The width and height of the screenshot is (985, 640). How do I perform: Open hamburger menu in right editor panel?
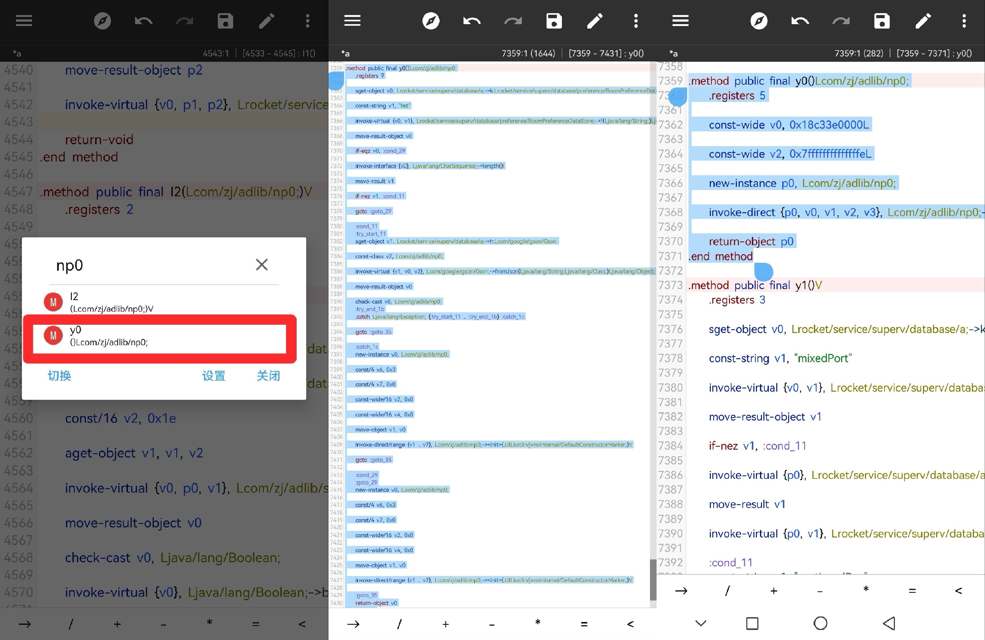680,21
